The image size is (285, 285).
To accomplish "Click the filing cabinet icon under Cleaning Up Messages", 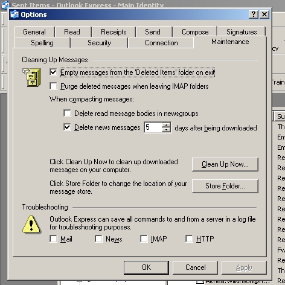I will point(31,77).
